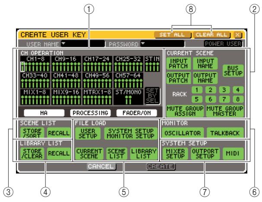The image size is (262, 202).
Task: Click the SET ALL button
Action: click(x=172, y=35)
